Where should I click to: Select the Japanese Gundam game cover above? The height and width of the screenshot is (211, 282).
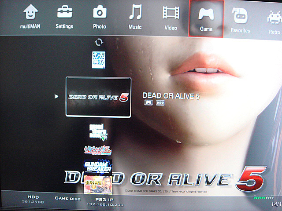click(99, 60)
